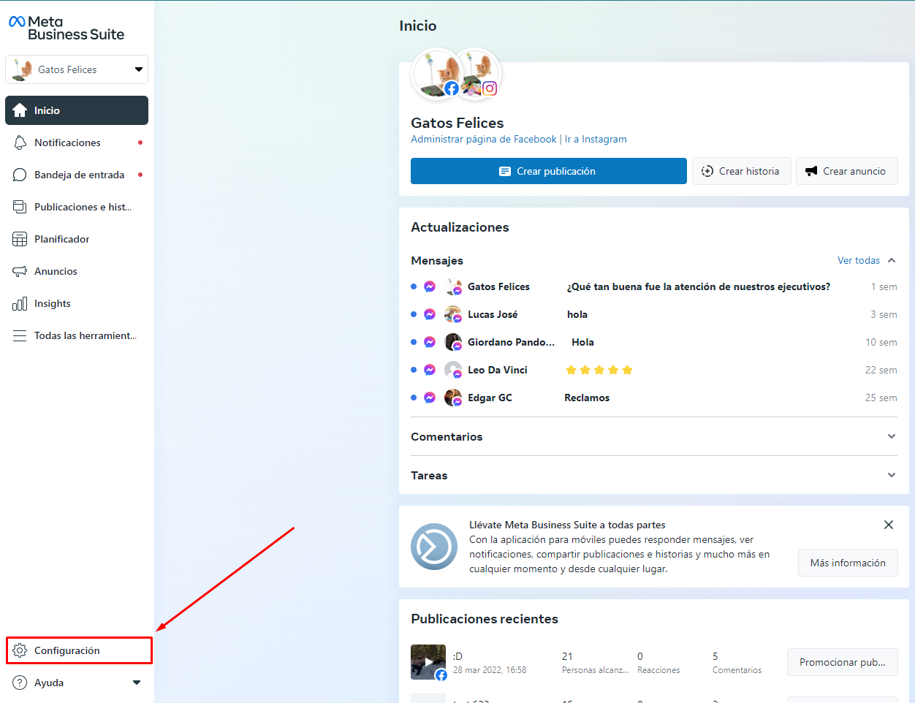
Task: Go to Inicio in the sidebar
Action: pos(77,110)
